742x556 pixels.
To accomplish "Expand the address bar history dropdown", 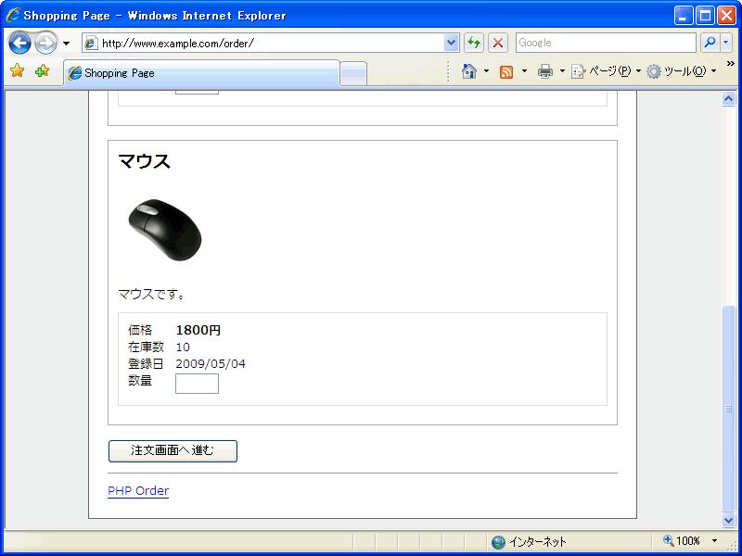I will (x=452, y=43).
